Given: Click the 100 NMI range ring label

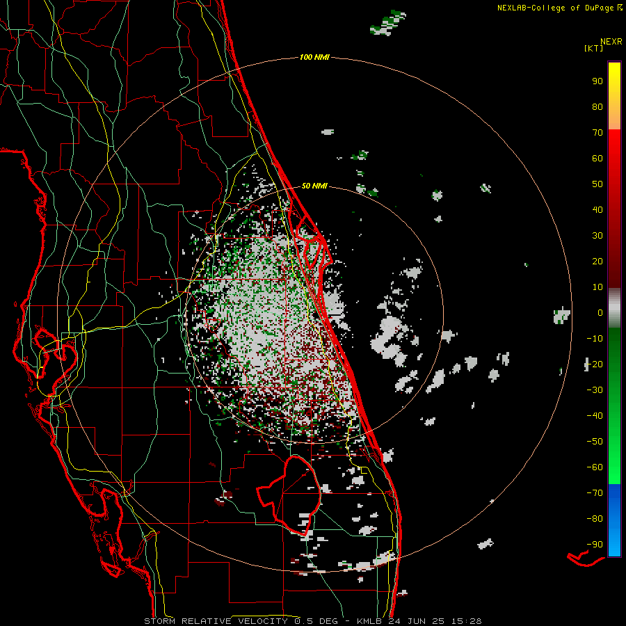Looking at the screenshot, I should (314, 58).
